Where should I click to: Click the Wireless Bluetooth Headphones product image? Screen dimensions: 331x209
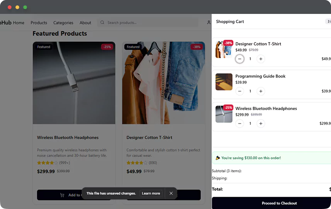pos(74,83)
